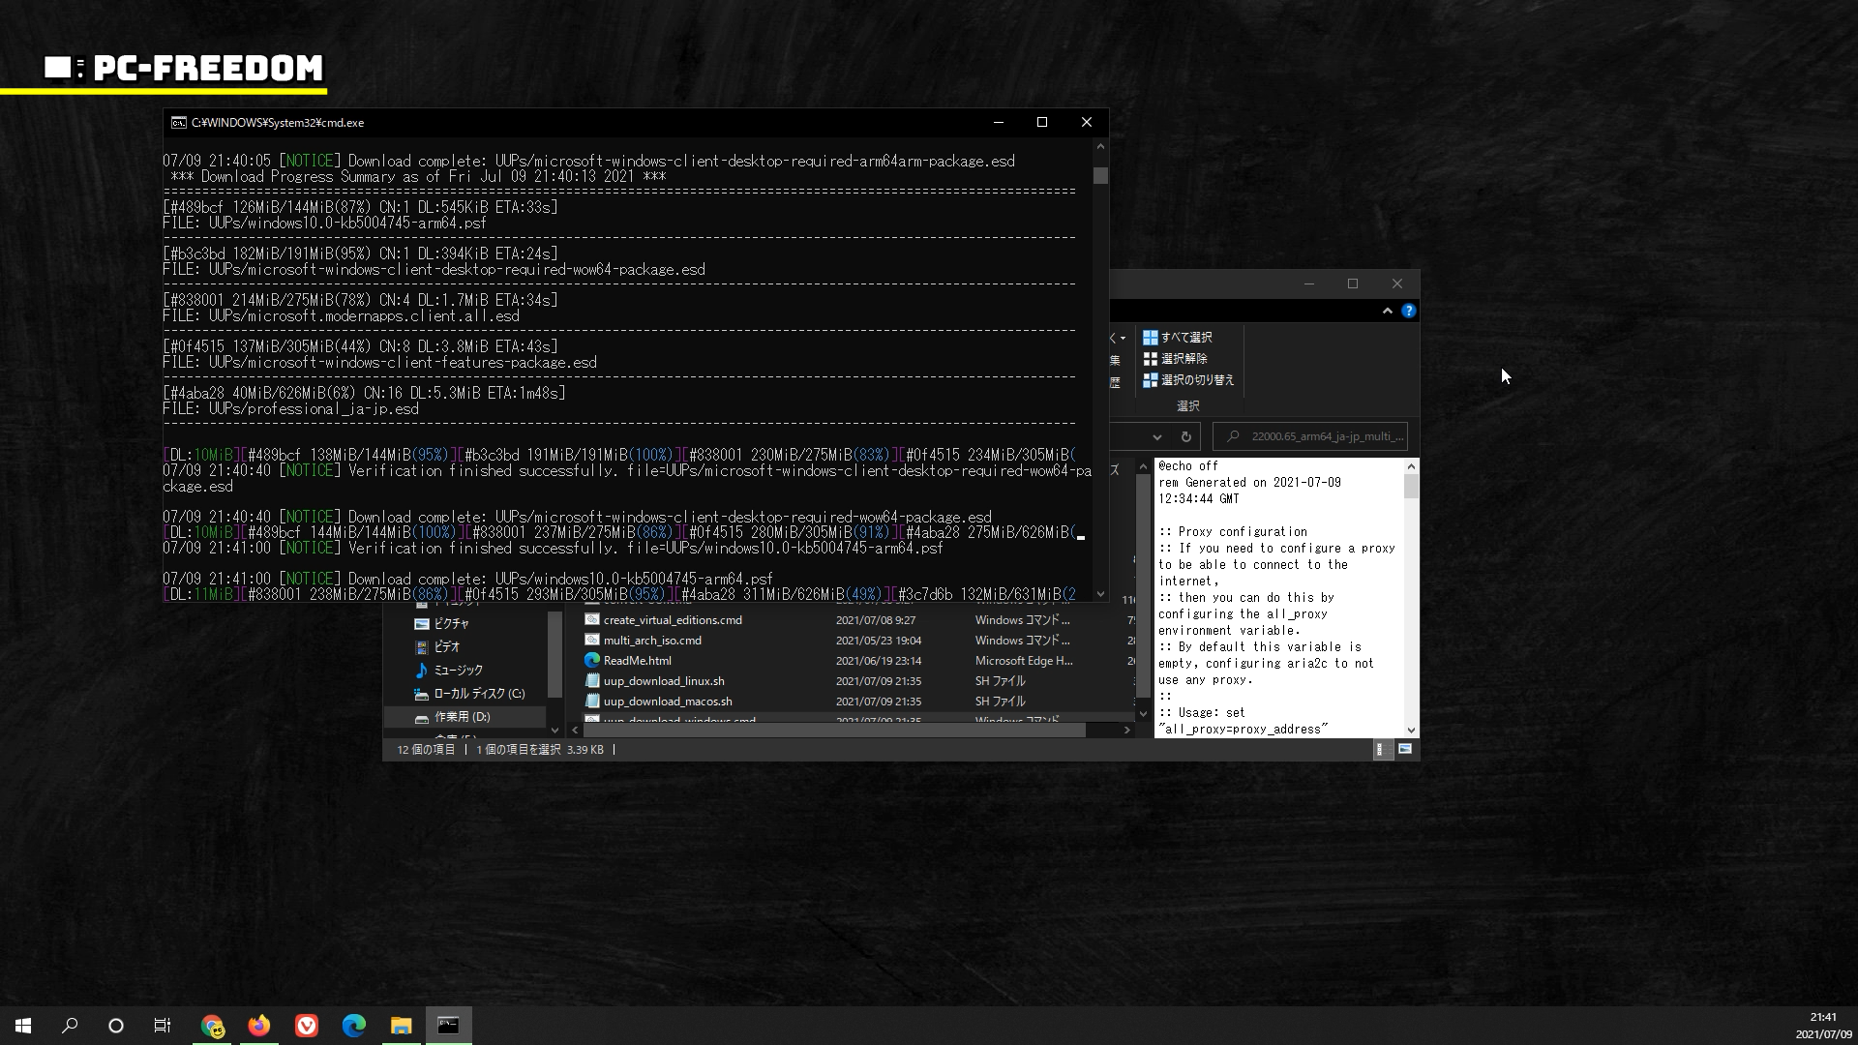Image resolution: width=1858 pixels, height=1045 pixels.
Task: Collapse the Explorer ribbon with chevron
Action: tap(1388, 311)
